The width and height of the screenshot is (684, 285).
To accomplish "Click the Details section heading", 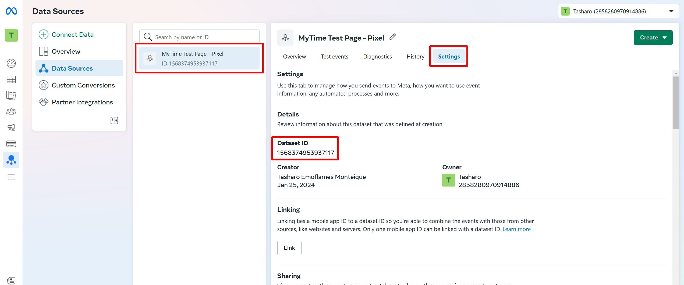I will click(x=288, y=114).
